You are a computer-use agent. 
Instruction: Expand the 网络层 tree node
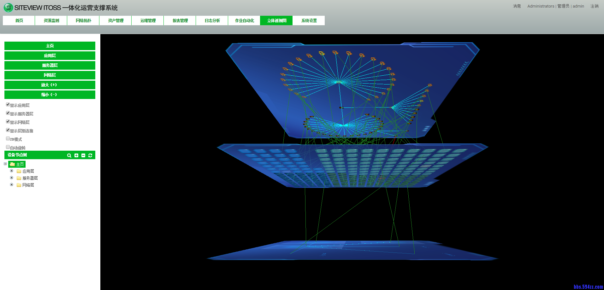12,185
